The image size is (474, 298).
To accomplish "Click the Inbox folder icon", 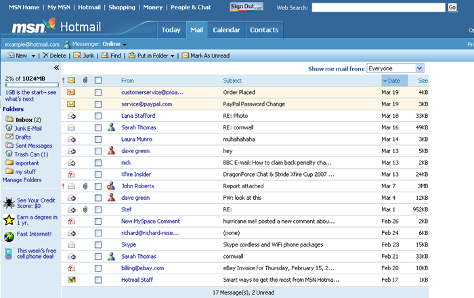I will (9, 119).
